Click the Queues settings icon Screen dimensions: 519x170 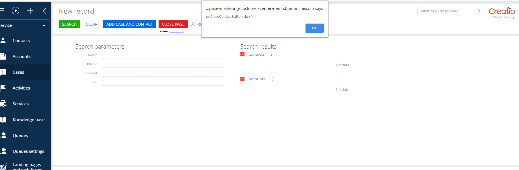[x=3, y=151]
